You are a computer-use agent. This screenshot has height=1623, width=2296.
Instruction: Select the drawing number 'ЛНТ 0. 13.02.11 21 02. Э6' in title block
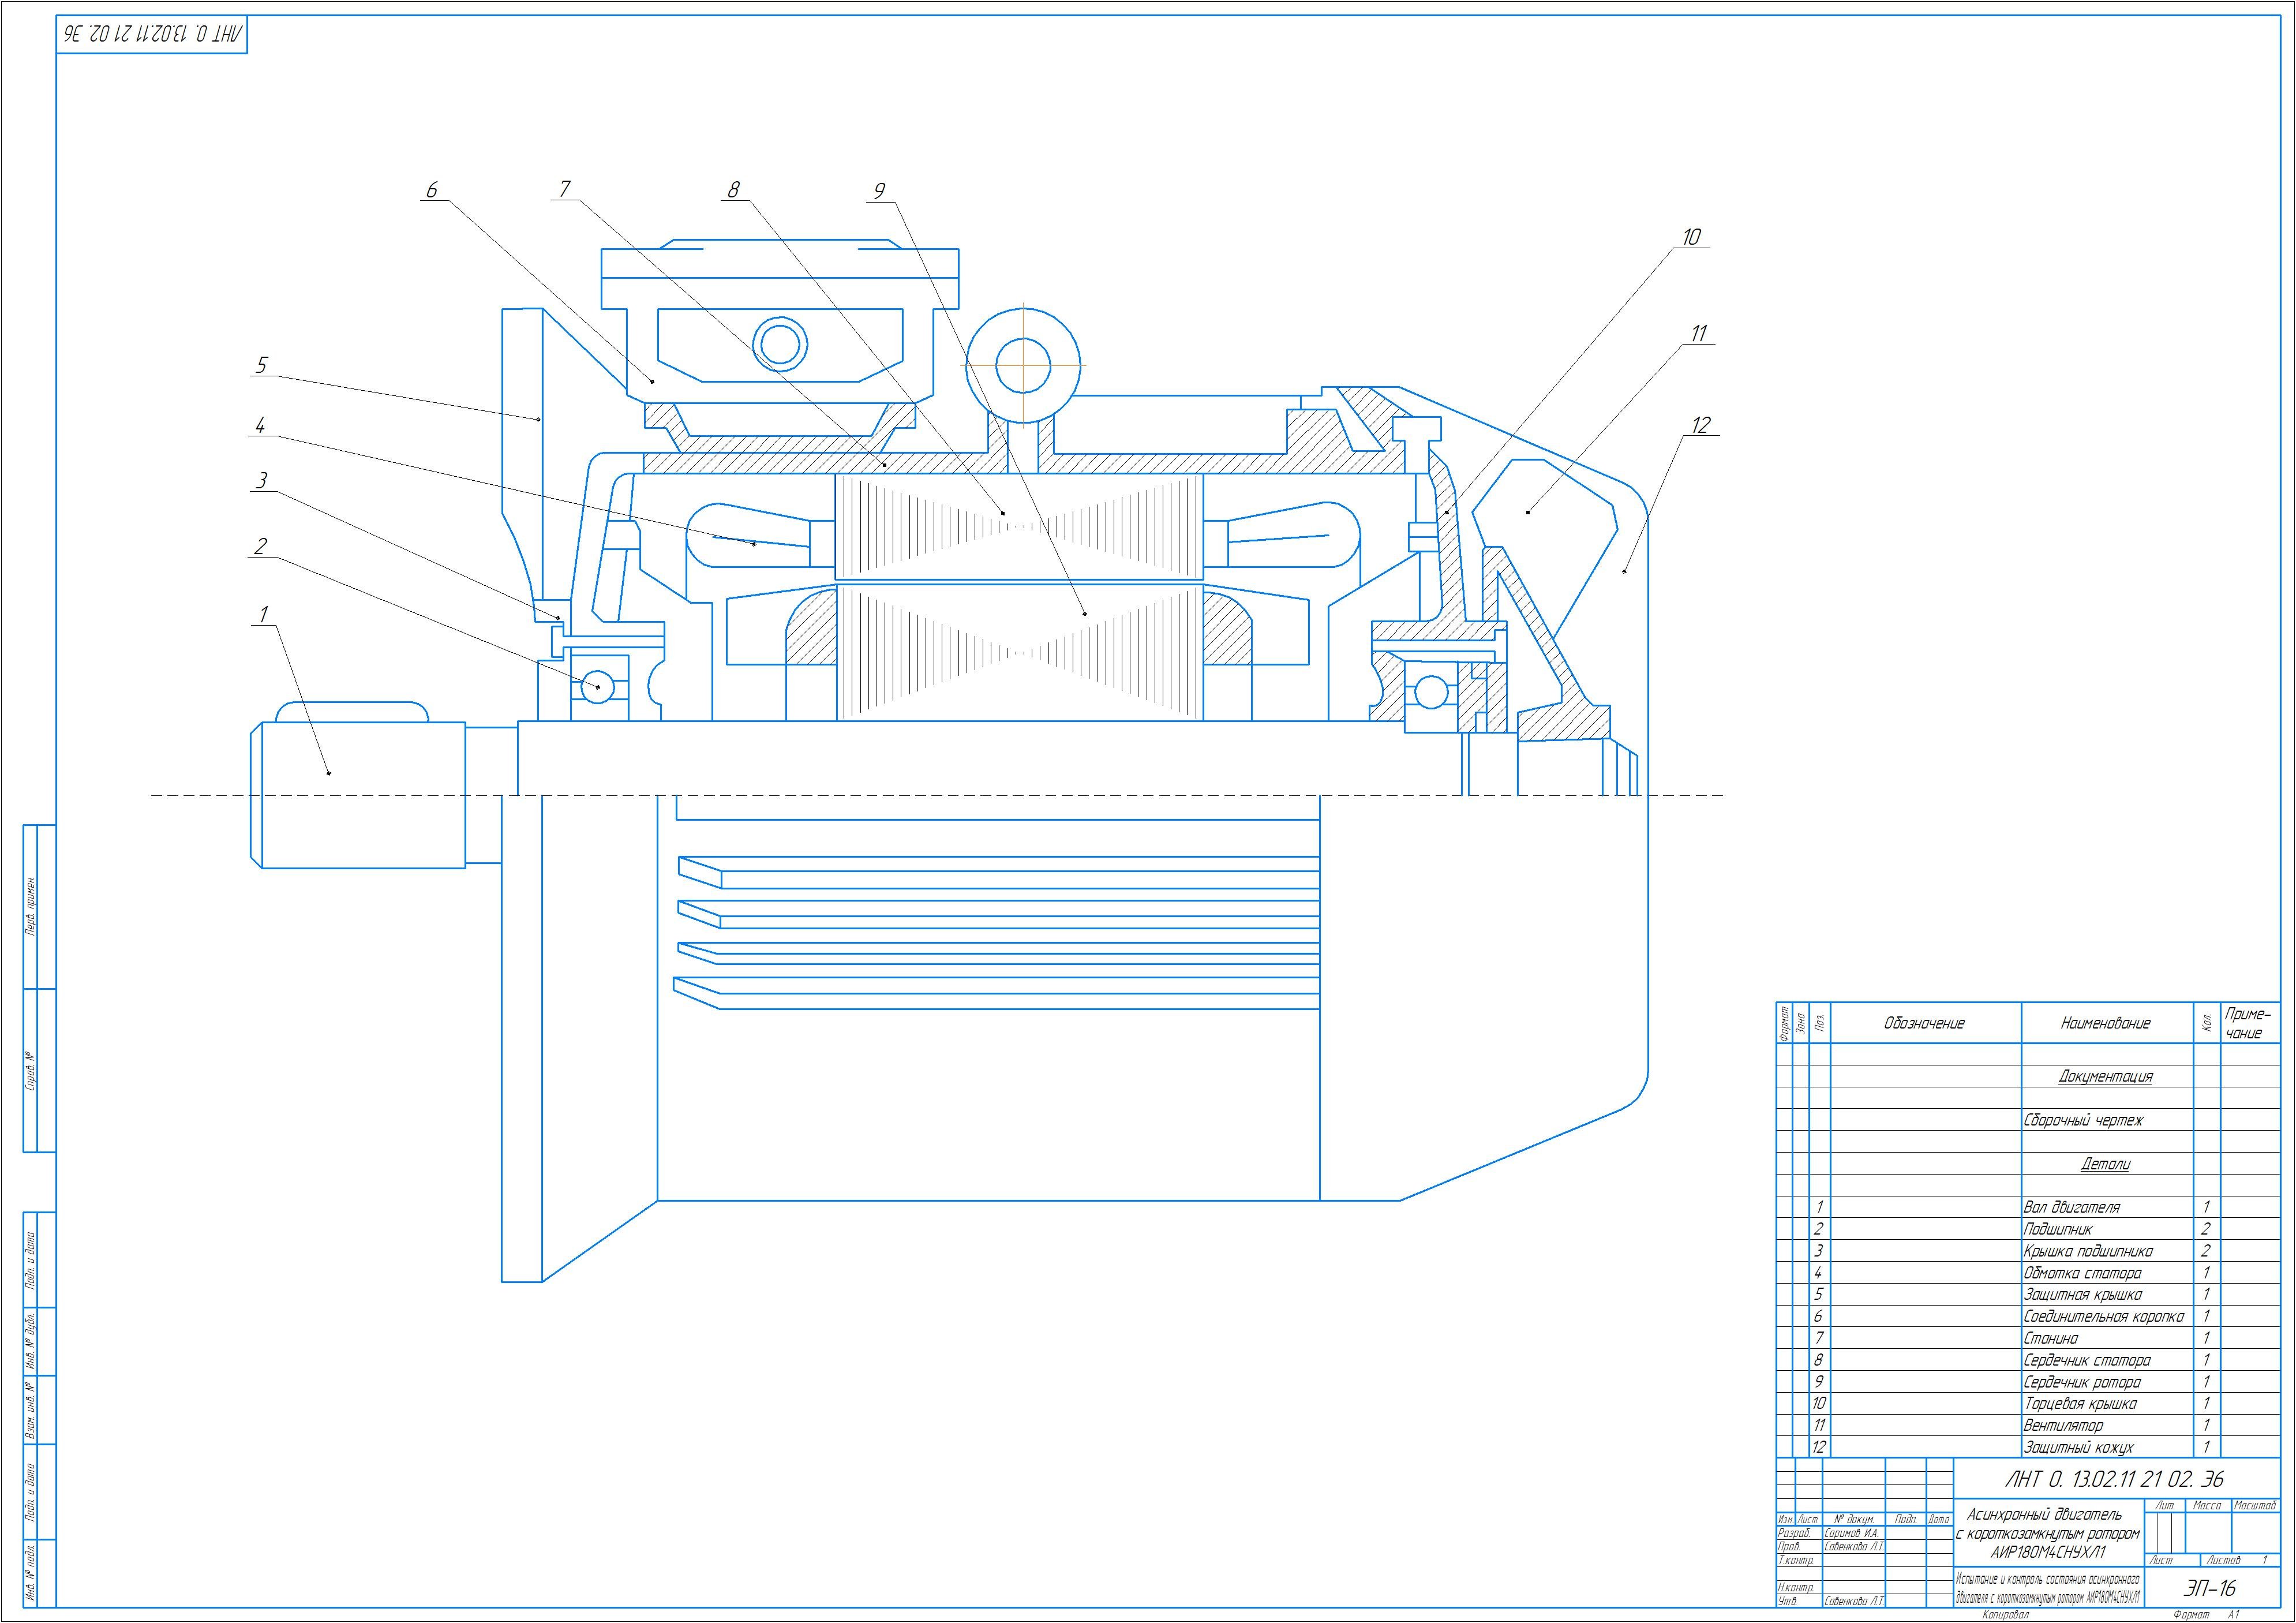(x=2114, y=1478)
